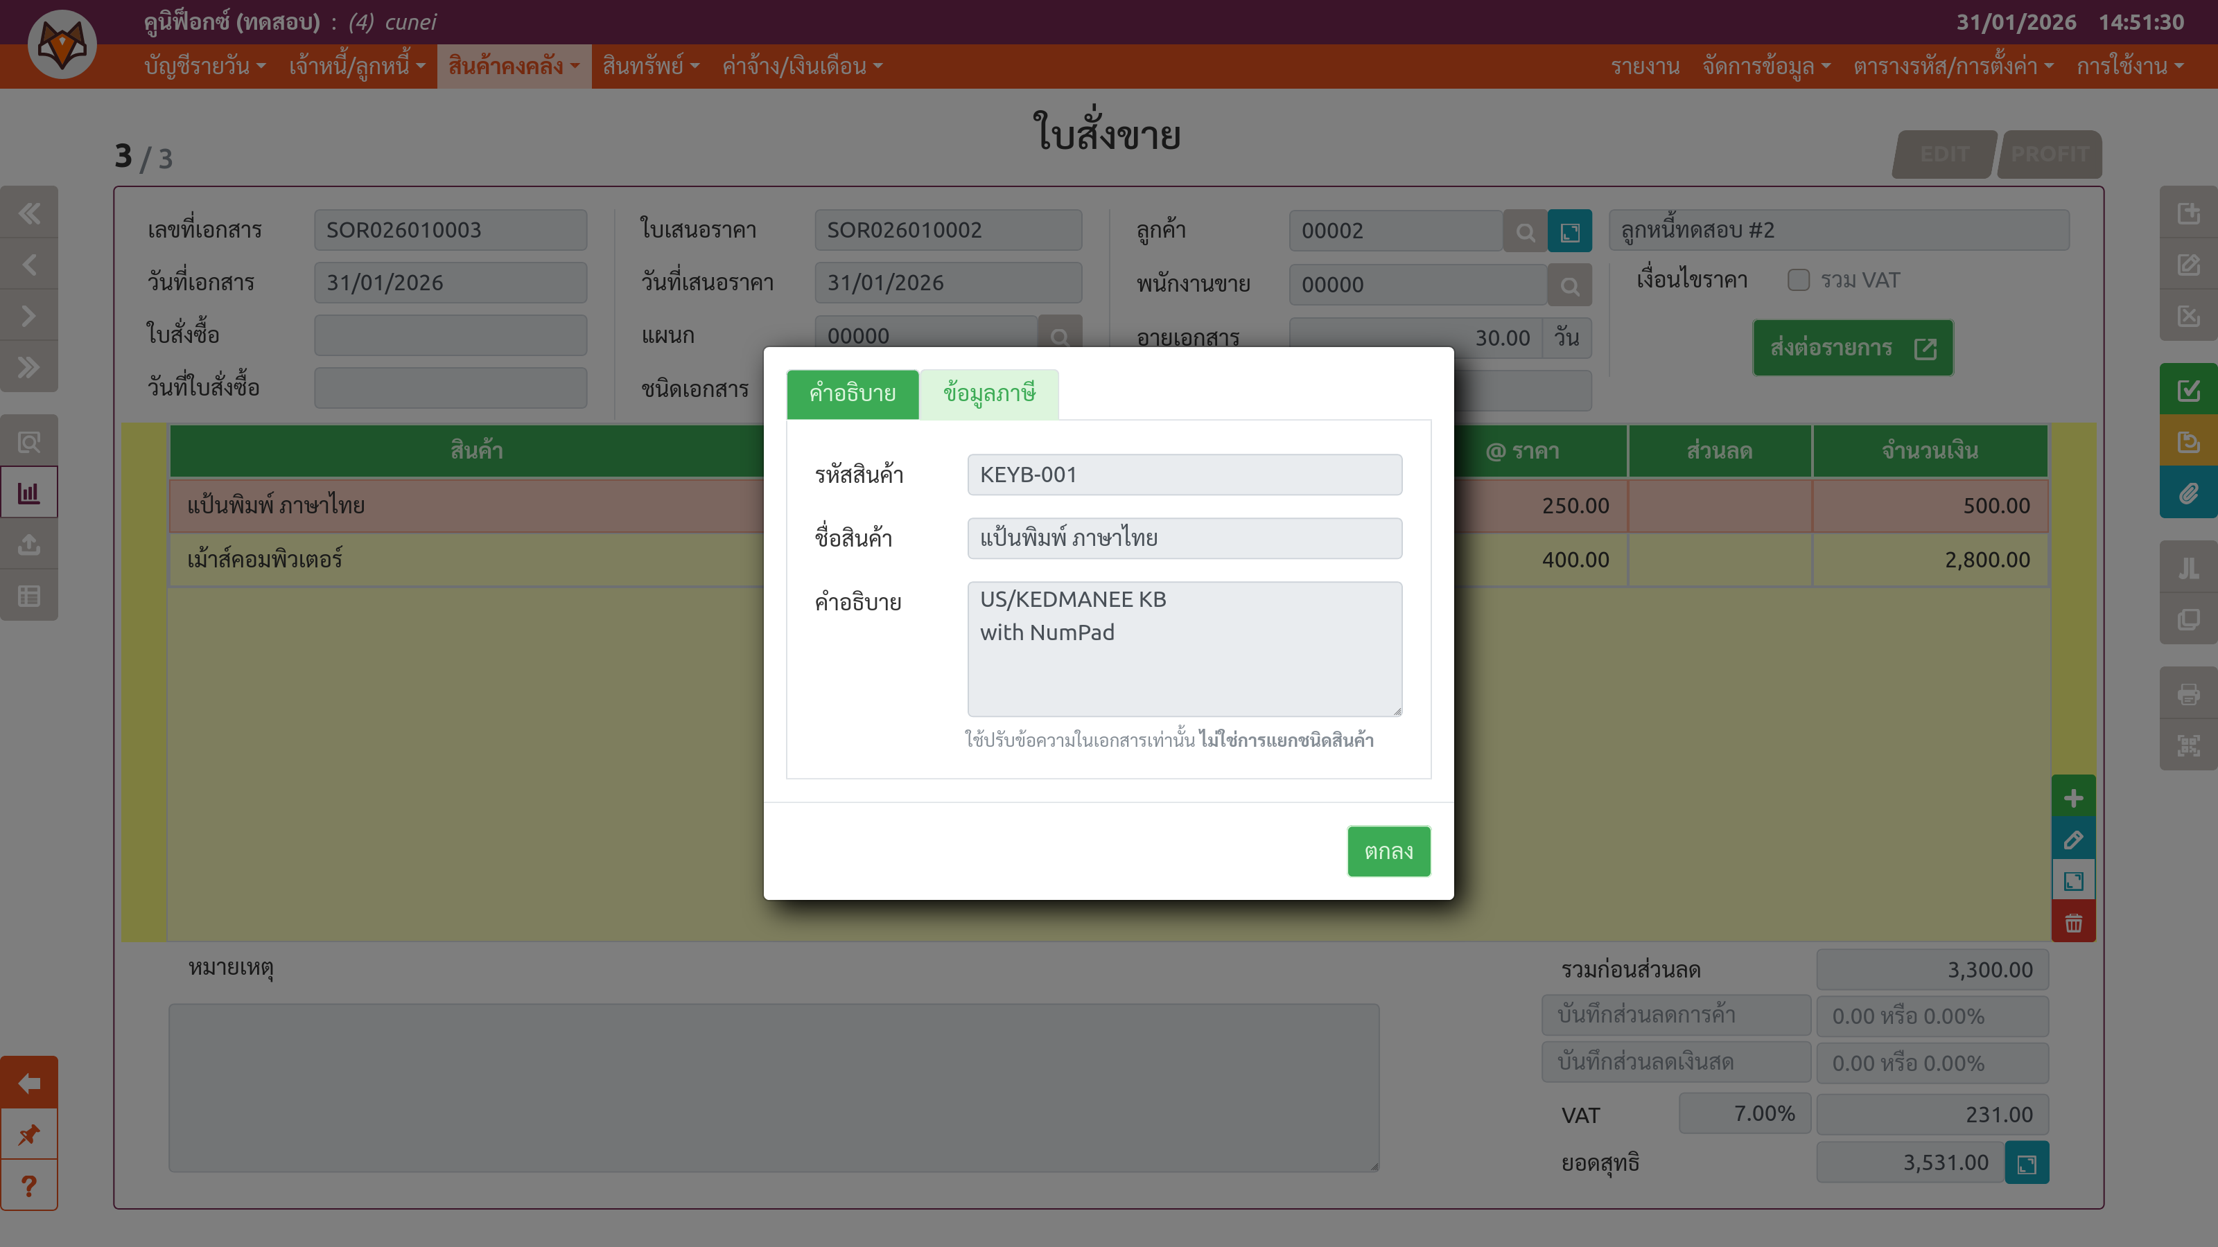Open the สินค้าคงคลัง dropdown menu
The image size is (2218, 1247).
513,67
